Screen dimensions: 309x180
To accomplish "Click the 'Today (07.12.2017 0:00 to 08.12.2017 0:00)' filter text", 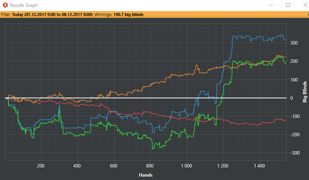I will 52,15.
